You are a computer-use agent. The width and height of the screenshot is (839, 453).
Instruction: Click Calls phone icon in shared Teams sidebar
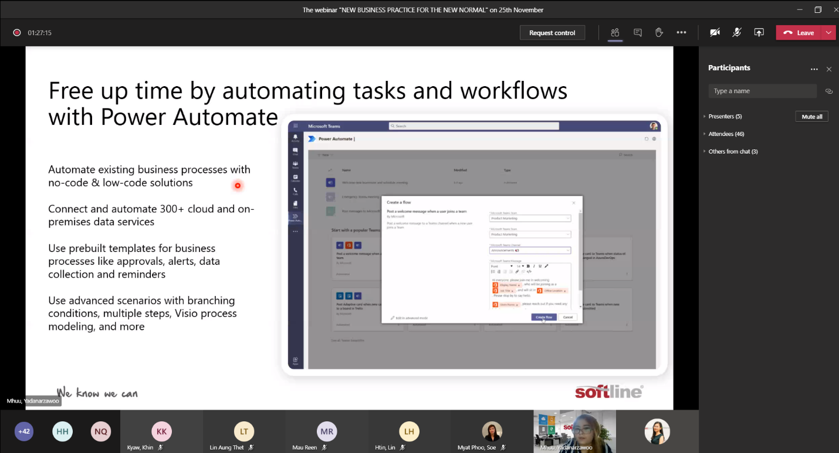click(x=295, y=191)
